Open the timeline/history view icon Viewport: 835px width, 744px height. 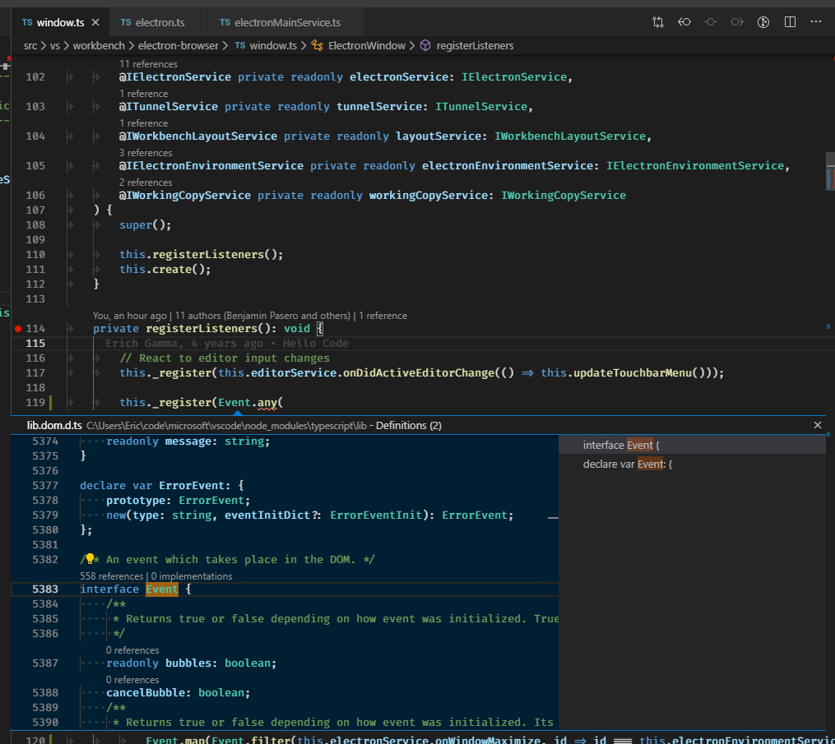coord(763,22)
